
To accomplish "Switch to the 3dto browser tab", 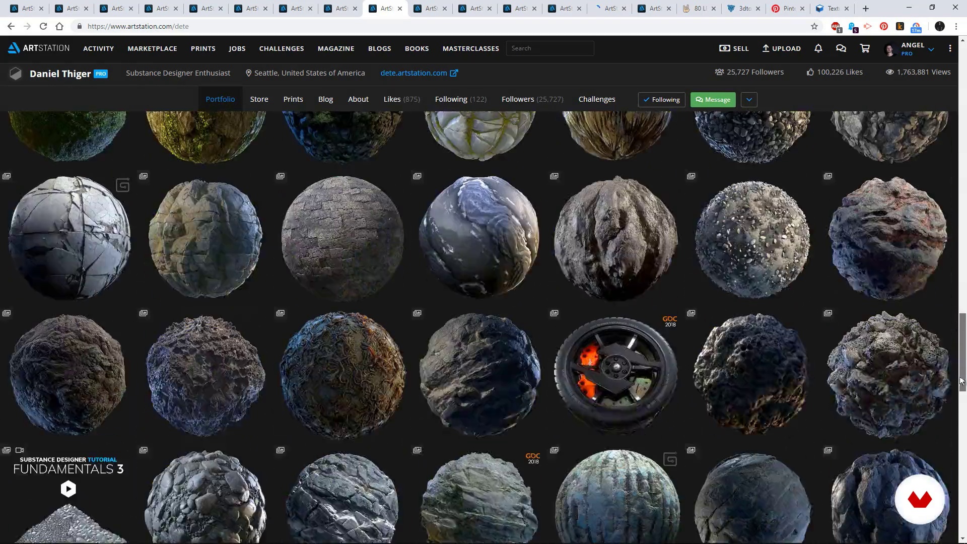I will pyautogui.click(x=744, y=9).
